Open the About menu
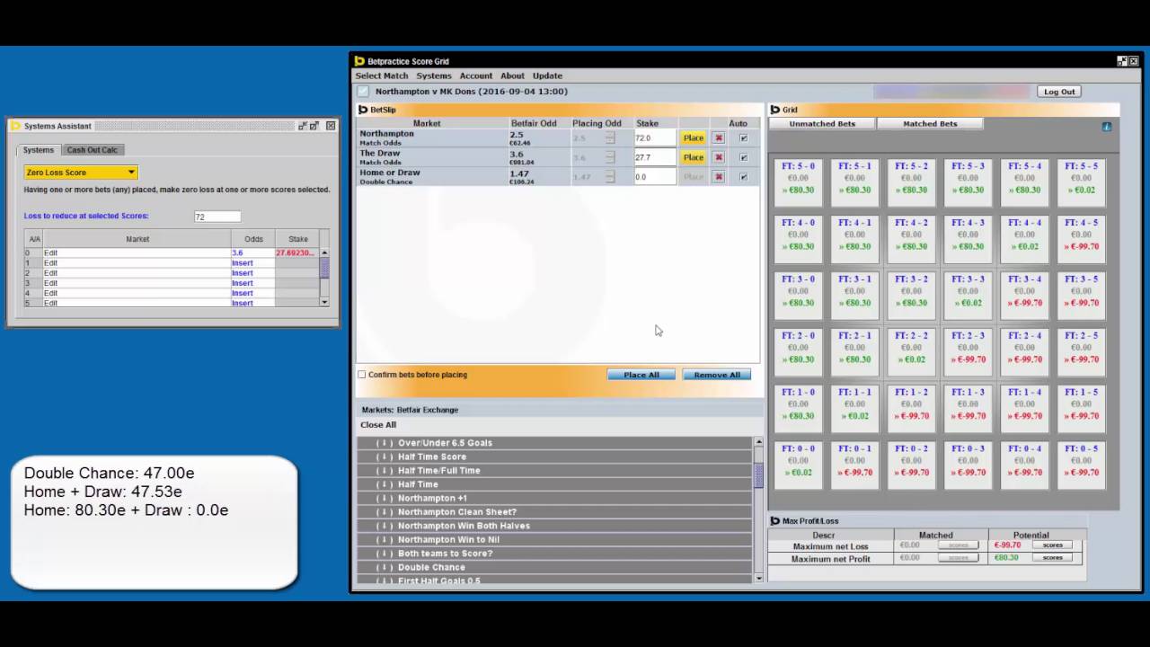This screenshot has width=1150, height=647. click(512, 76)
